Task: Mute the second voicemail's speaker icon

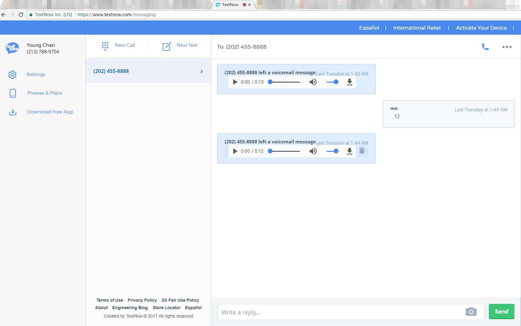Action: pos(313,151)
